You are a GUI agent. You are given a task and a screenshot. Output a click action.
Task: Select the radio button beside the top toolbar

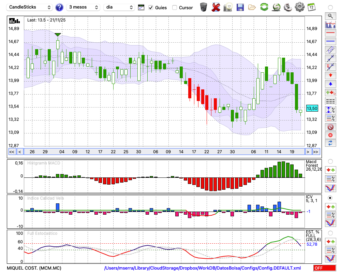click(330, 8)
